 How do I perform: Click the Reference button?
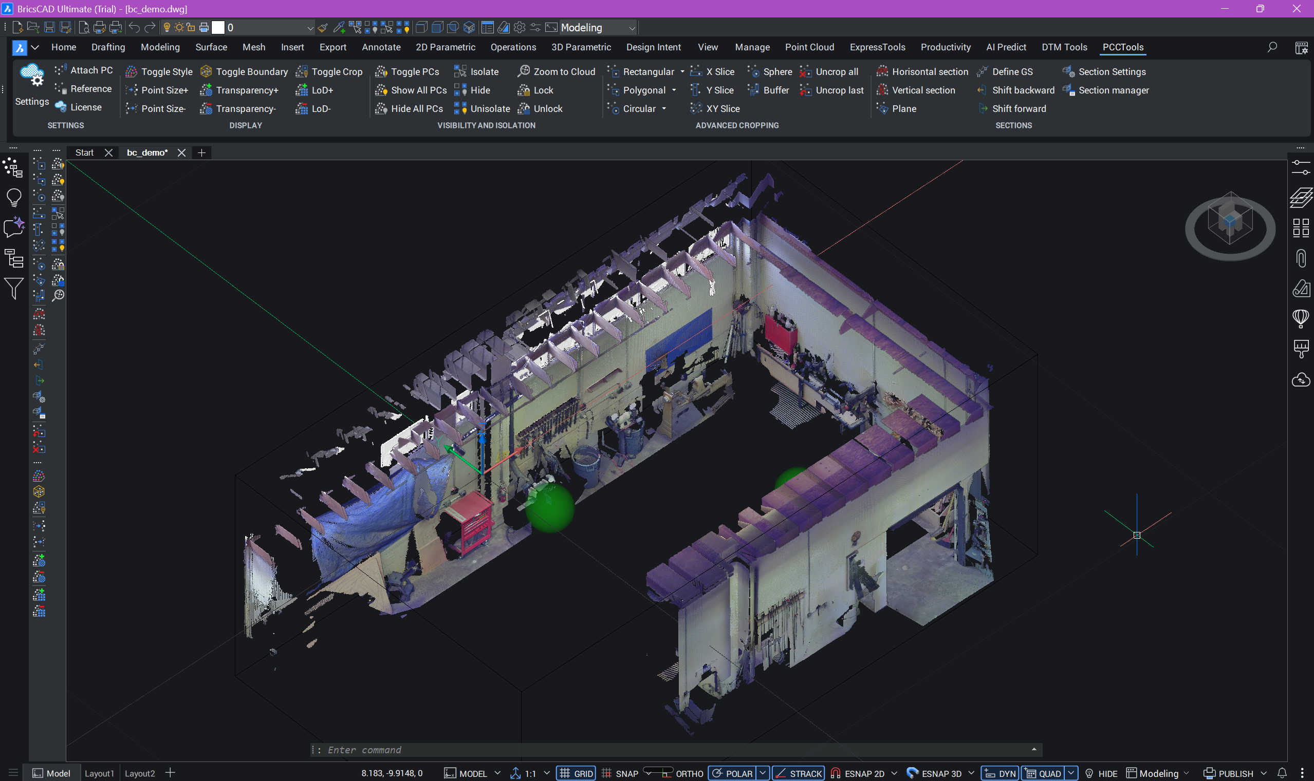tap(84, 88)
